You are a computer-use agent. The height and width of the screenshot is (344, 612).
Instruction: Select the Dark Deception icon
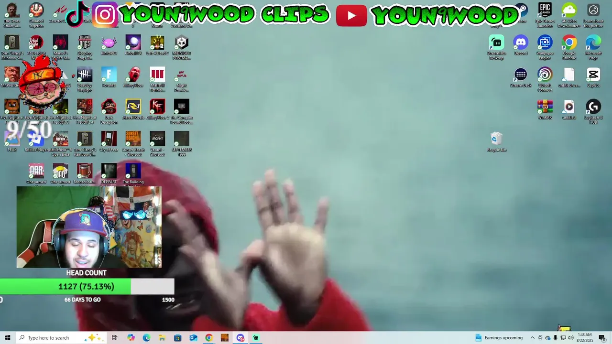point(109,111)
